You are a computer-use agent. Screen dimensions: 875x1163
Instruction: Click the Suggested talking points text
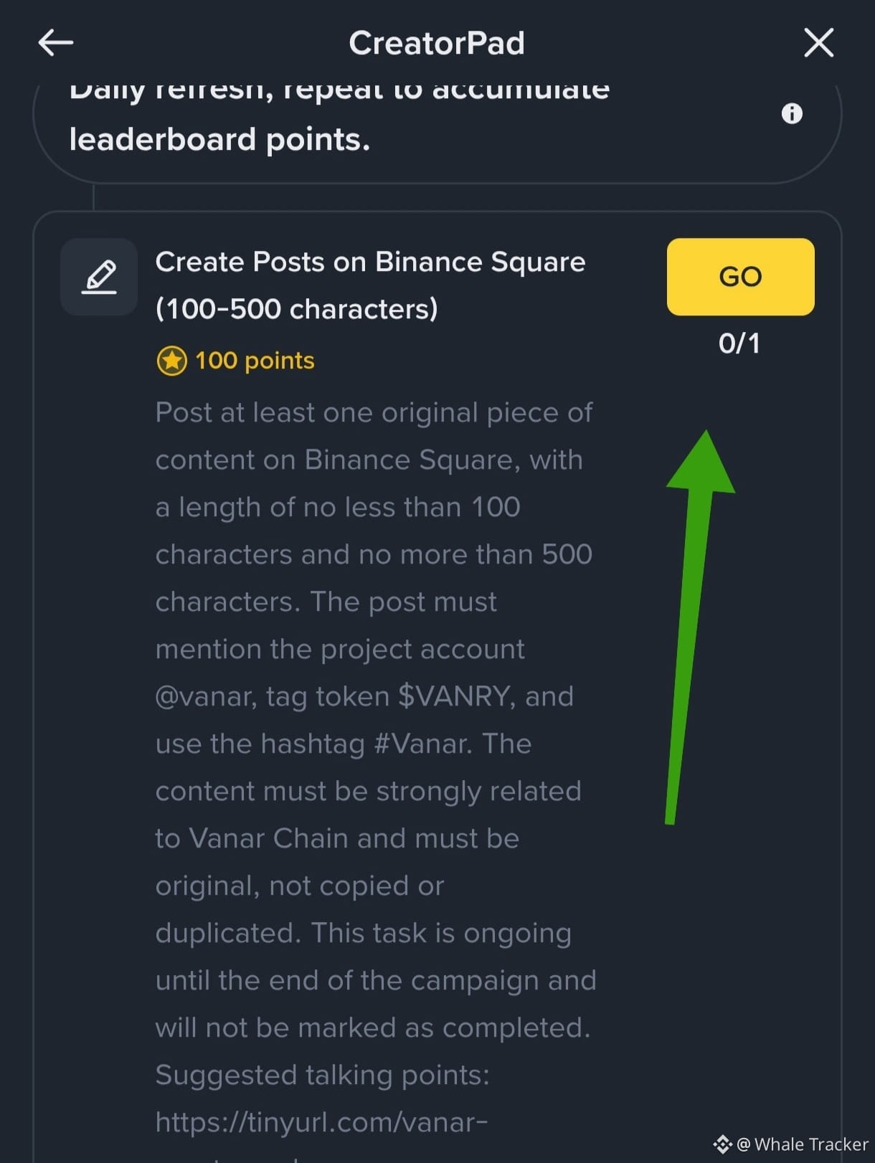pyautogui.click(x=322, y=1075)
